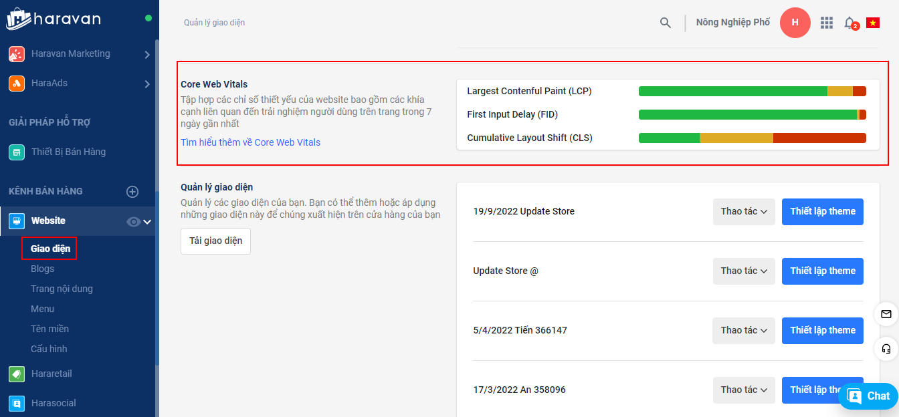Click the green online status dot
The height and width of the screenshot is (417, 899).
pyautogui.click(x=148, y=18)
